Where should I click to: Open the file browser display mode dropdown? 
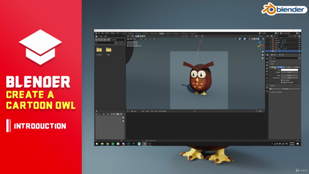tap(117, 43)
